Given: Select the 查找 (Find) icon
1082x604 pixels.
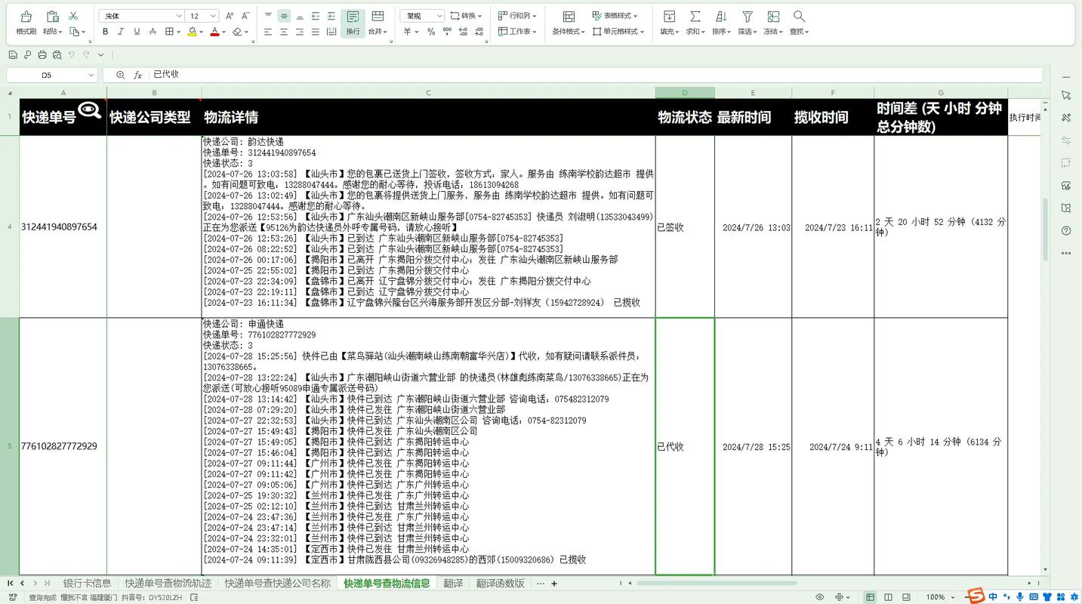Looking at the screenshot, I should pos(800,21).
